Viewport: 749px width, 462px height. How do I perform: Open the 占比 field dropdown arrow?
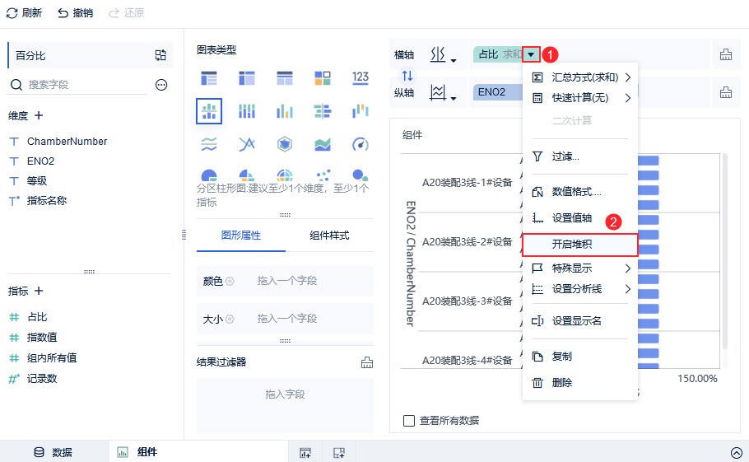click(531, 55)
